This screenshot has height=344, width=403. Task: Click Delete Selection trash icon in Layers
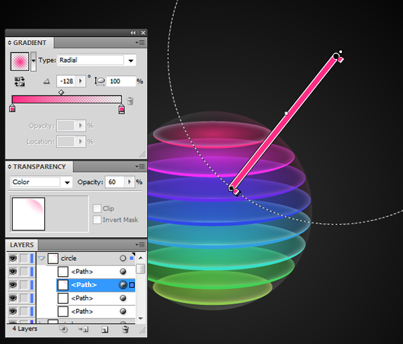(126, 329)
